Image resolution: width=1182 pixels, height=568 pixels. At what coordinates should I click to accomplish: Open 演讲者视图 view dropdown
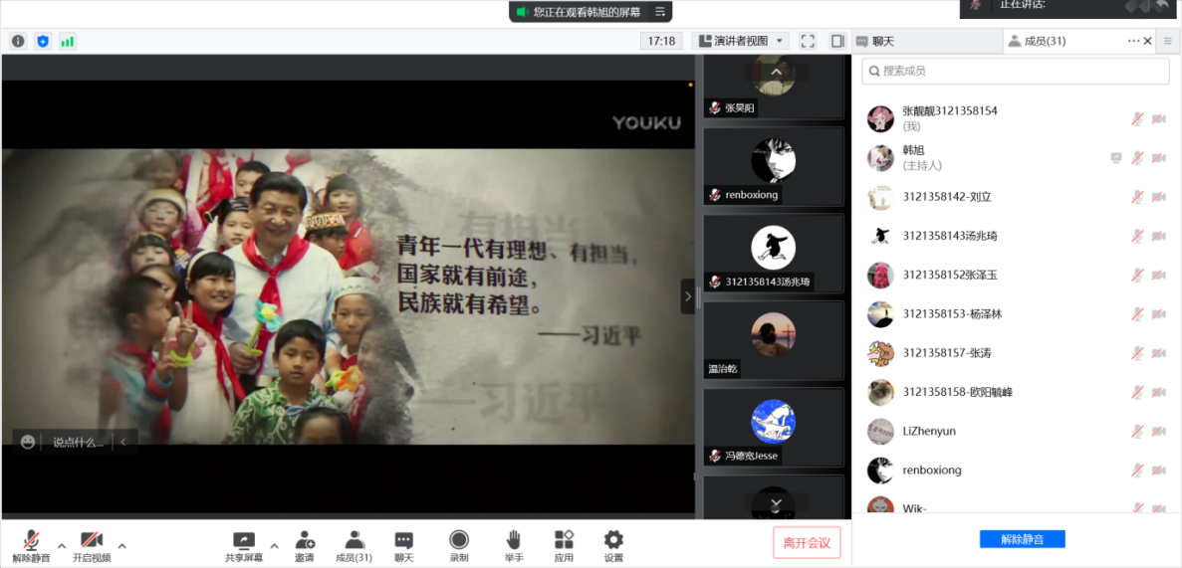[x=740, y=42]
